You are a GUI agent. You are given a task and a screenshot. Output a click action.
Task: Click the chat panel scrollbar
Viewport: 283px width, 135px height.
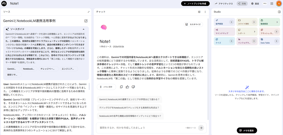(x=208, y=69)
